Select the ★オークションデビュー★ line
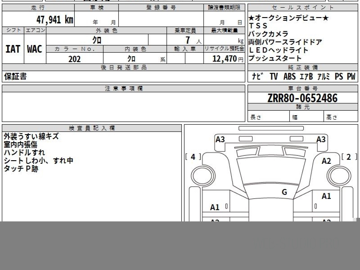 pos(289,18)
